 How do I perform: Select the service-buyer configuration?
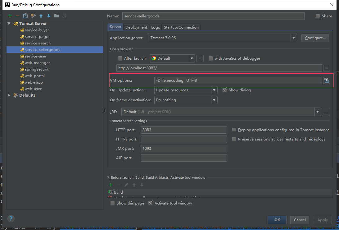pyautogui.click(x=37, y=30)
